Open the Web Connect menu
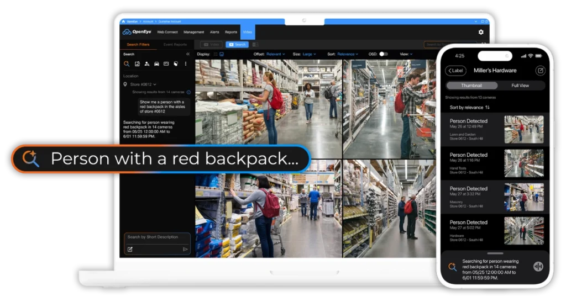The height and width of the screenshot is (302, 566). click(x=167, y=32)
